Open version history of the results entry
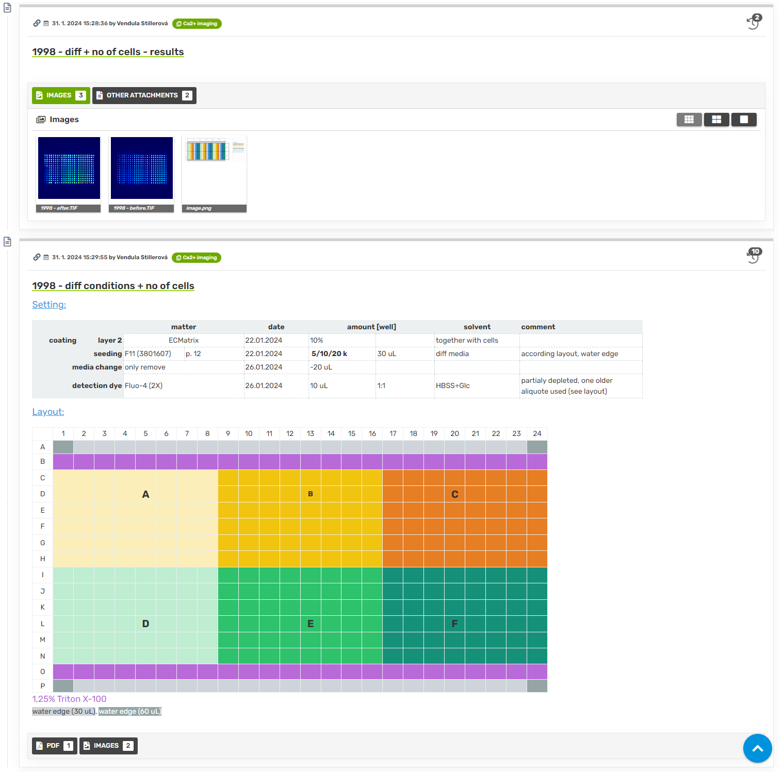 (x=754, y=22)
